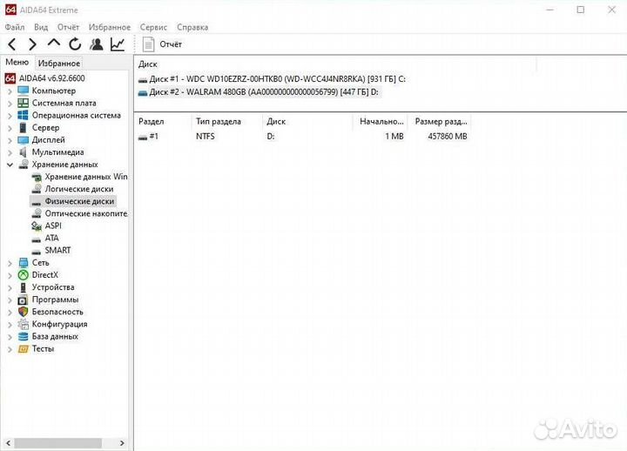The width and height of the screenshot is (627, 451).
Task: Switch to the Избранное tab
Action: point(58,64)
